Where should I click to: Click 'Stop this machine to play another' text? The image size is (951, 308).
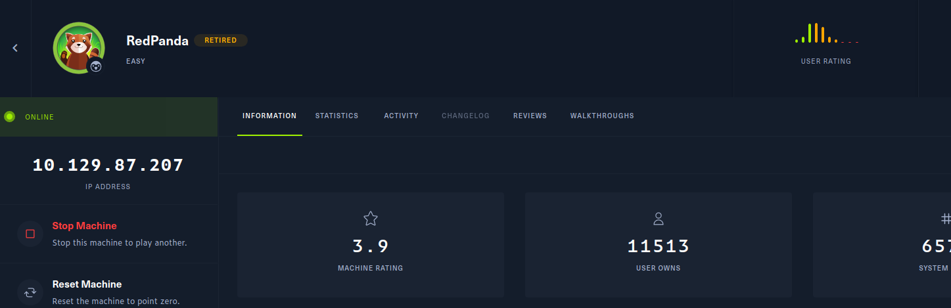120,242
